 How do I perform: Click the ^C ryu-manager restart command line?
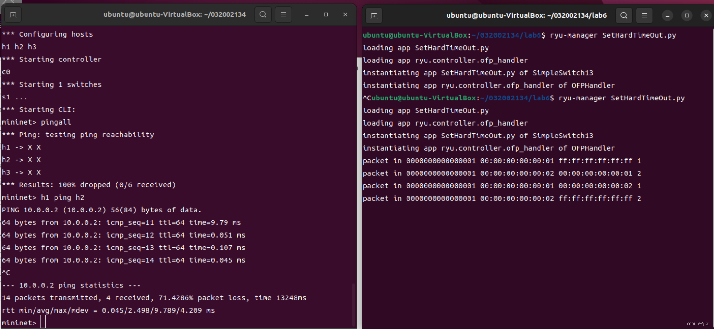click(x=524, y=98)
